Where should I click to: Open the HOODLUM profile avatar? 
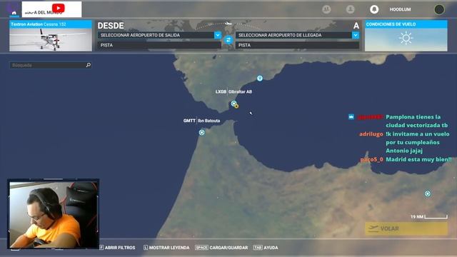(x=439, y=9)
